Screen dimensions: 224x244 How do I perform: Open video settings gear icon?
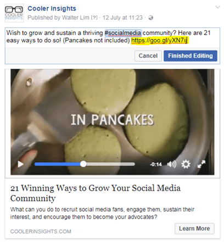(x=186, y=164)
